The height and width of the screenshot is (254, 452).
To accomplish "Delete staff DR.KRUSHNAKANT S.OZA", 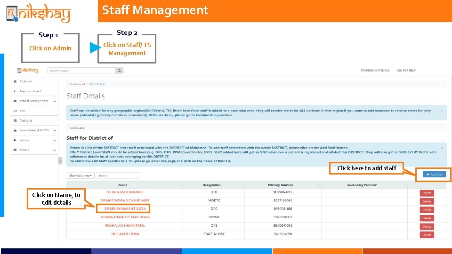I will (427, 210).
